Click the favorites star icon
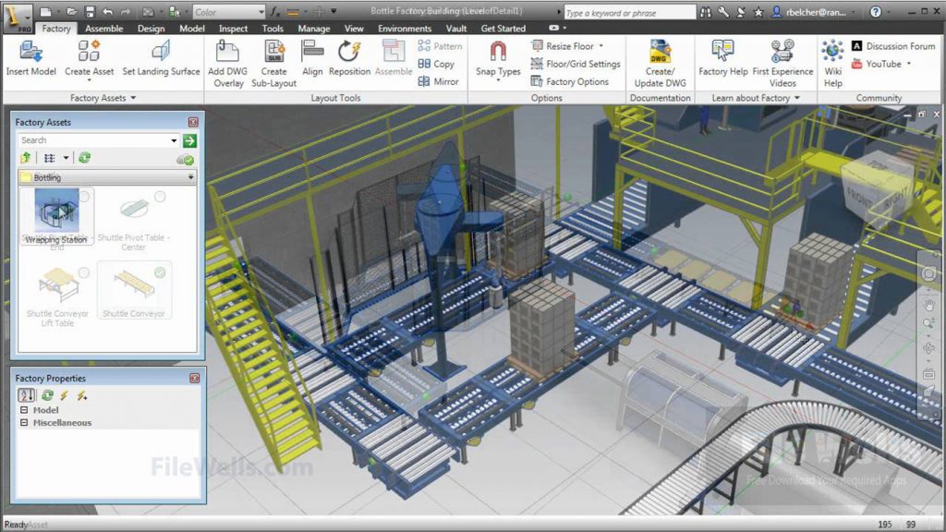This screenshot has width=946, height=532. pos(759,11)
